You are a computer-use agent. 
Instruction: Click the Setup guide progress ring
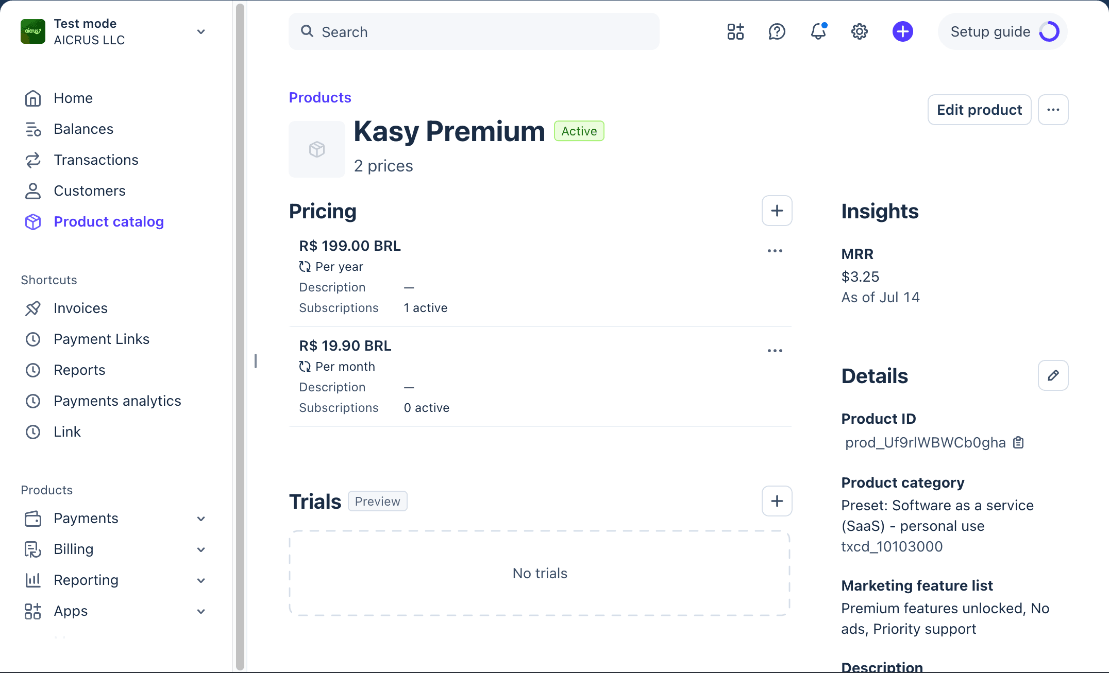[1049, 32]
